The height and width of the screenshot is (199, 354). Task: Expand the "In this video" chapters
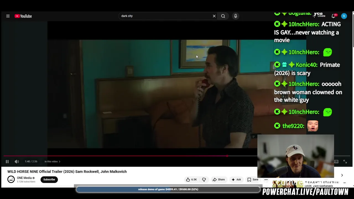pyautogui.click(x=52, y=161)
